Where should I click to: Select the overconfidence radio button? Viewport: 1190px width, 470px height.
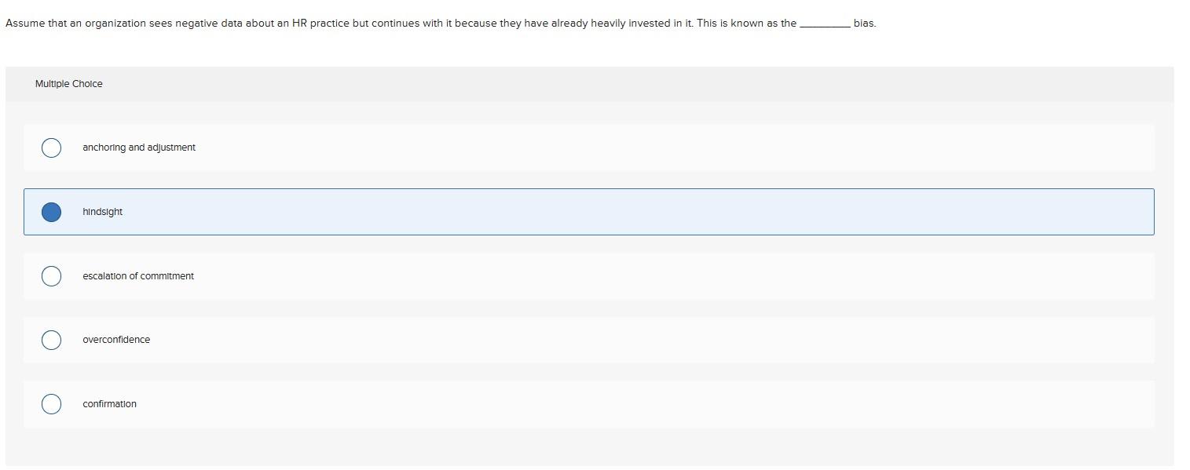tap(50, 339)
